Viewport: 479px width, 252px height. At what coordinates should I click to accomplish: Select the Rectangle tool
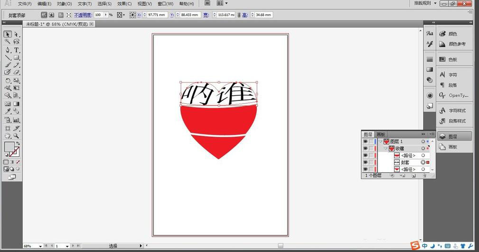click(x=16, y=57)
